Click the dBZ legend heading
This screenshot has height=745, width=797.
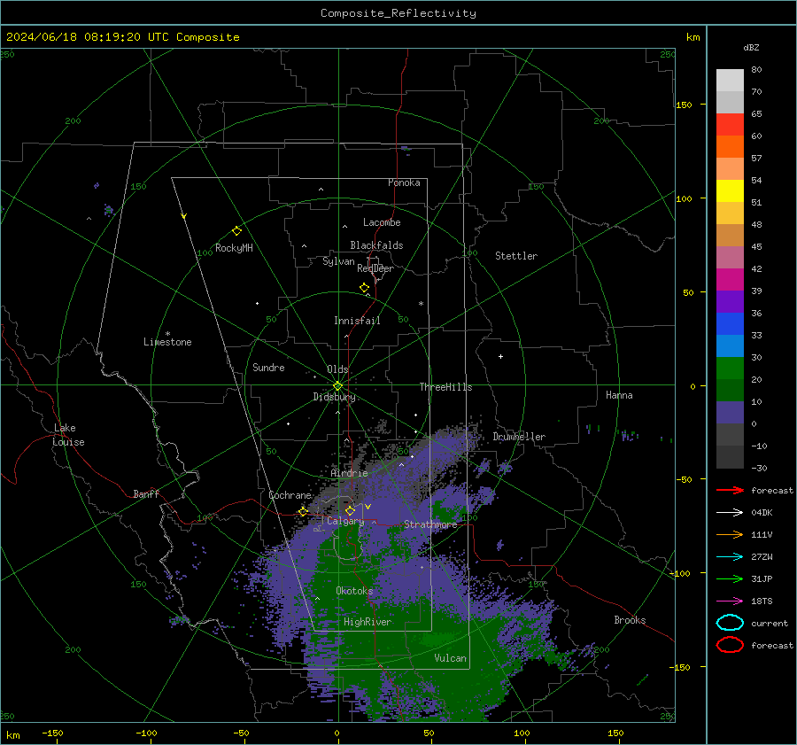pyautogui.click(x=751, y=47)
